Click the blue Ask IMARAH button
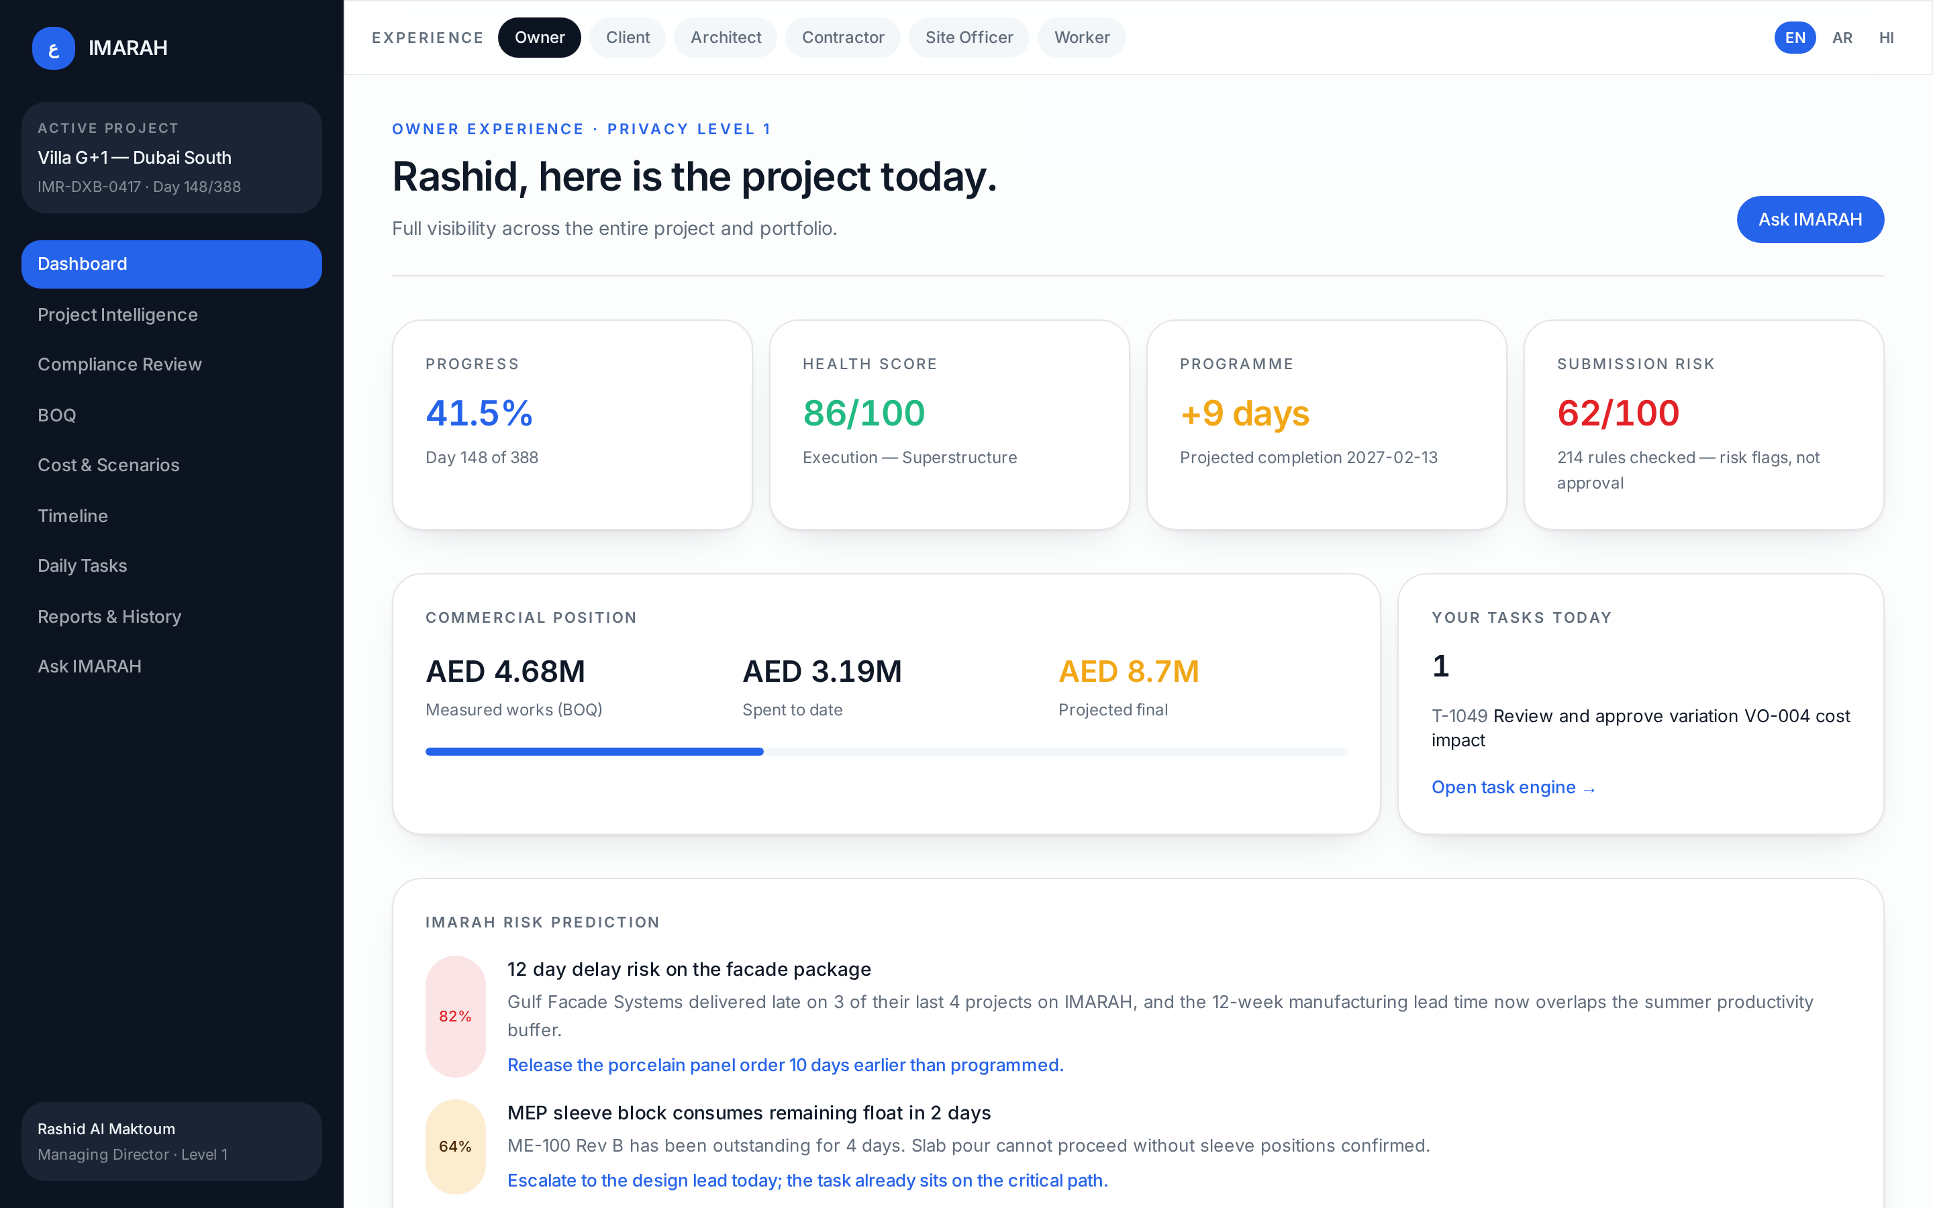This screenshot has height=1208, width=1933. tap(1810, 219)
